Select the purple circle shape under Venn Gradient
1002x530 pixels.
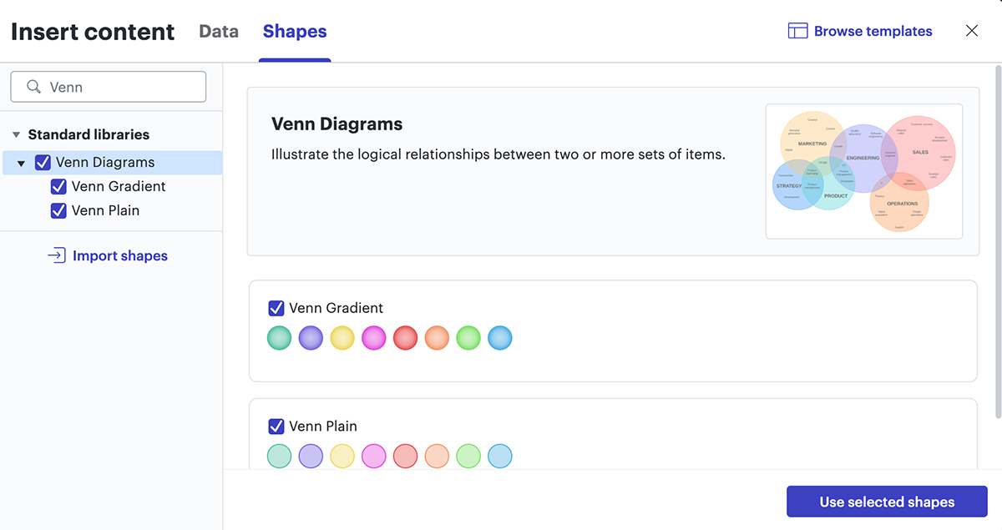click(x=311, y=338)
